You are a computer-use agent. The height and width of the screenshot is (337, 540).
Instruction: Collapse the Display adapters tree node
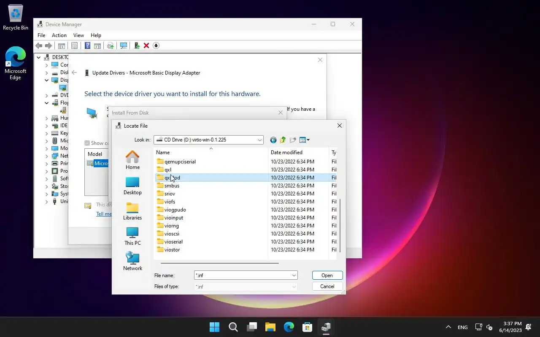point(47,80)
